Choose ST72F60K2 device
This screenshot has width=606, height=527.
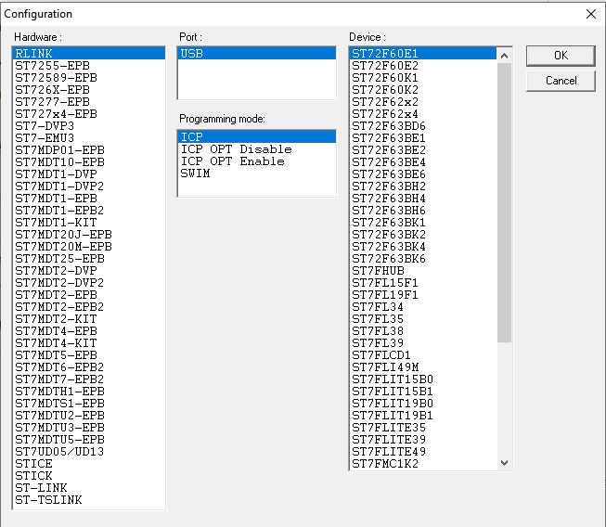coord(423,90)
